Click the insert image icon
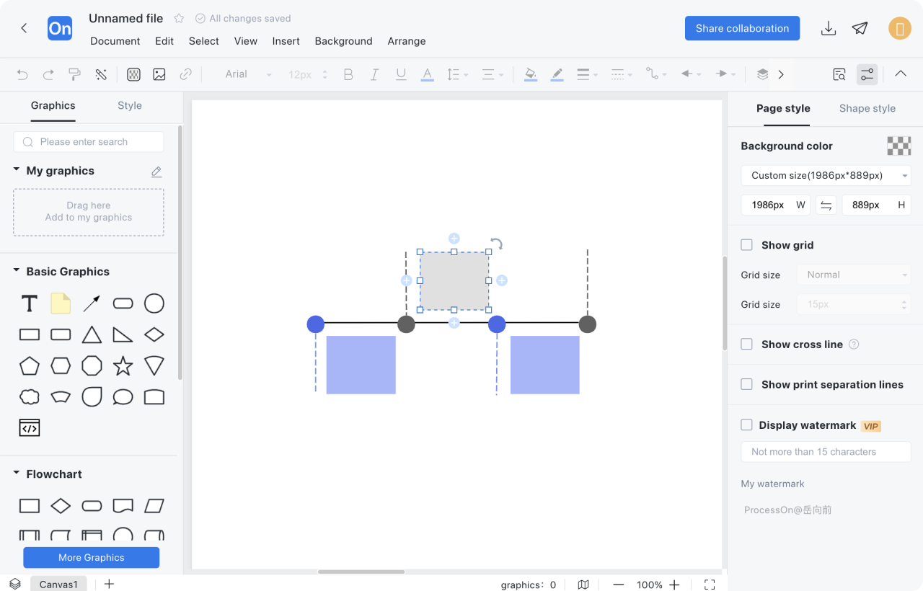Image resolution: width=923 pixels, height=591 pixels. click(x=159, y=74)
